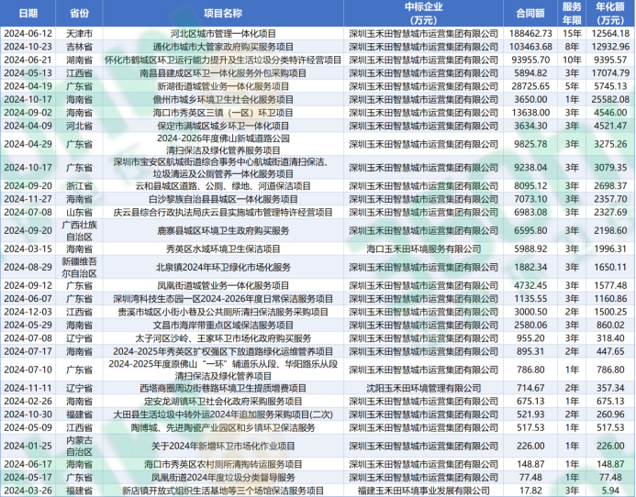Select contract amount 188462.73

(x=530, y=34)
